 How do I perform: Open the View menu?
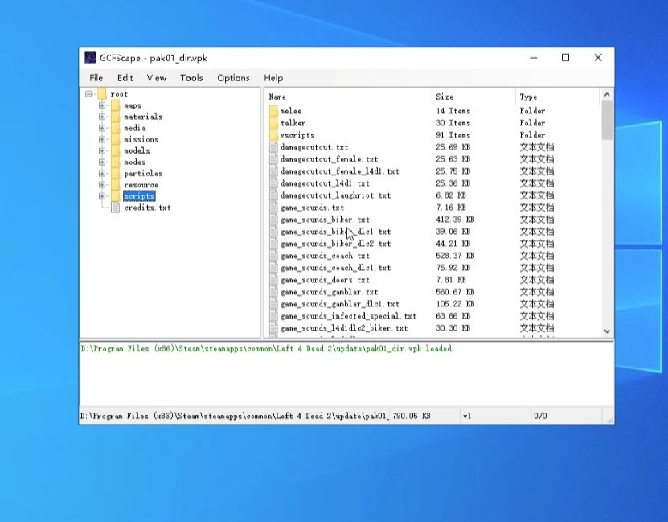tap(157, 78)
